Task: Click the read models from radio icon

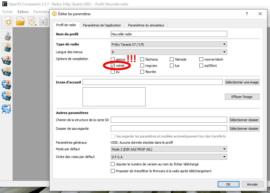Action: 6,47
